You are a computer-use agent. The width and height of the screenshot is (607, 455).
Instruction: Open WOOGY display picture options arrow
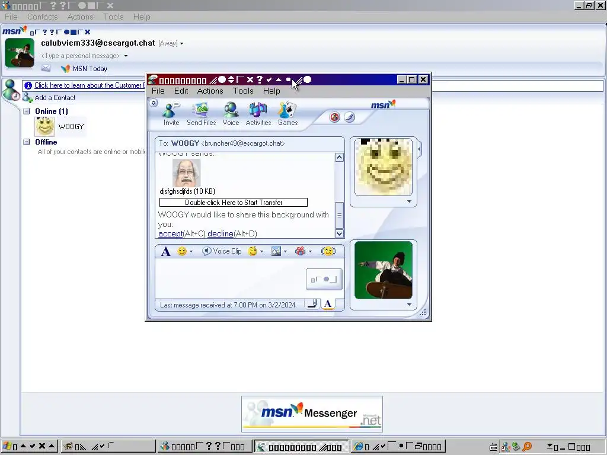(x=409, y=201)
